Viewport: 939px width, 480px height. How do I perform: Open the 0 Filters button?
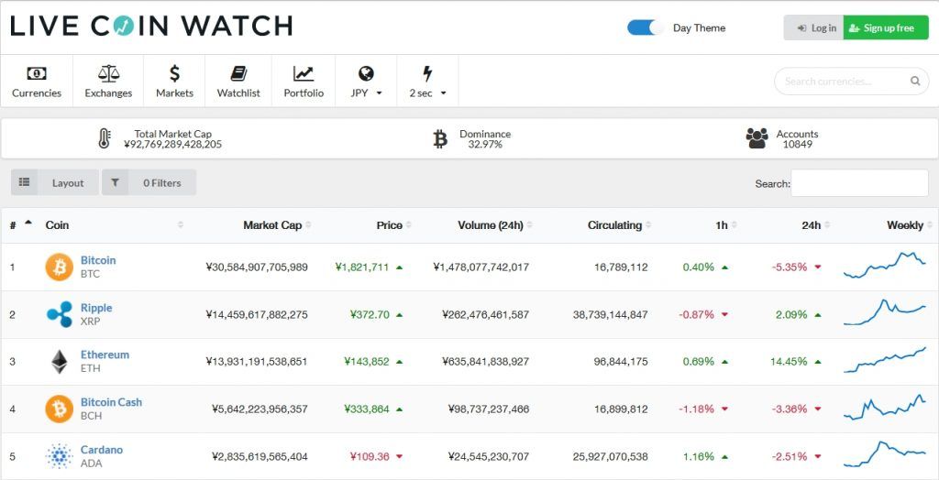click(x=149, y=182)
